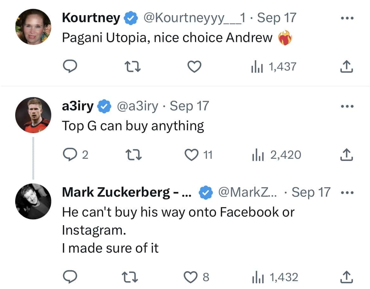Like Kourtney's Pagani Utopia tweet
Image resolution: width=370 pixels, height=289 pixels.
click(194, 66)
